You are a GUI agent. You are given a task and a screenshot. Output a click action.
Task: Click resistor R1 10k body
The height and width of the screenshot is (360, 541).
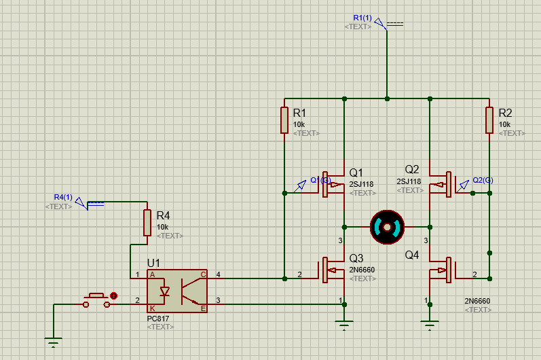[x=284, y=120]
